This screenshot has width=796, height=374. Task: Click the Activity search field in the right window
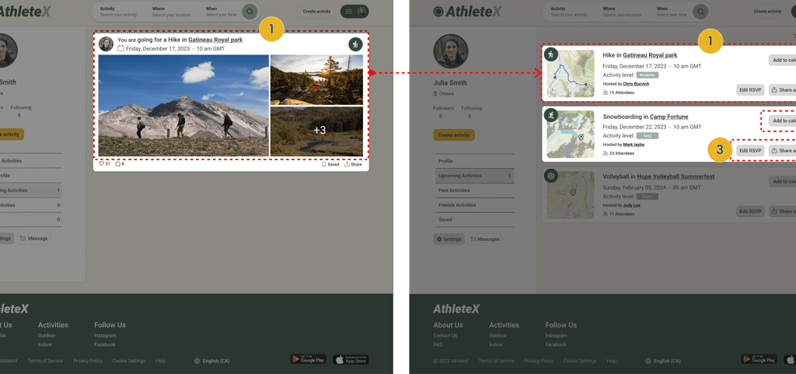click(569, 12)
